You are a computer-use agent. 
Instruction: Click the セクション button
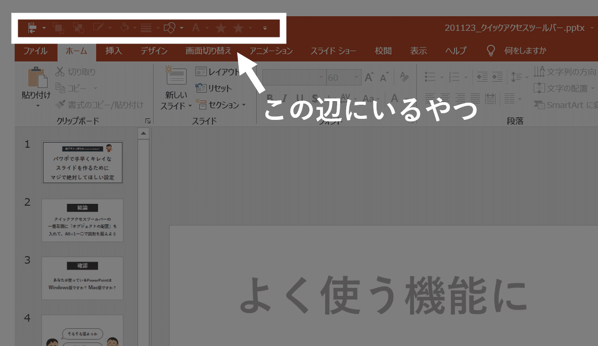[222, 105]
